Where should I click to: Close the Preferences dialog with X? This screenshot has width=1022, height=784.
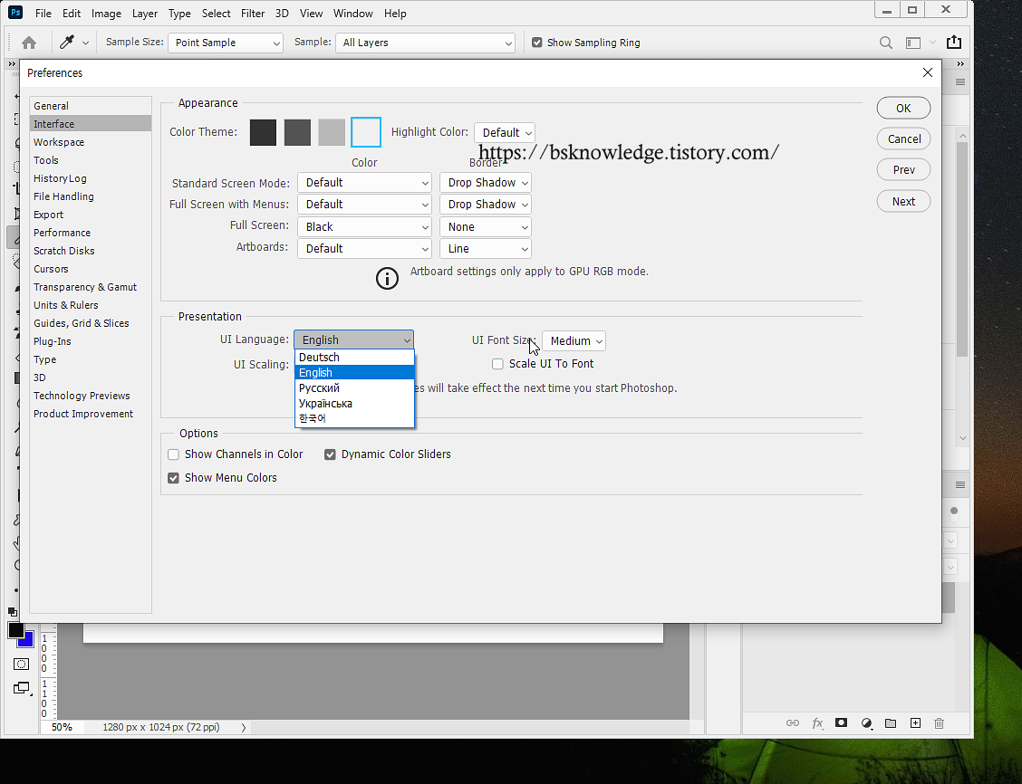tap(928, 73)
